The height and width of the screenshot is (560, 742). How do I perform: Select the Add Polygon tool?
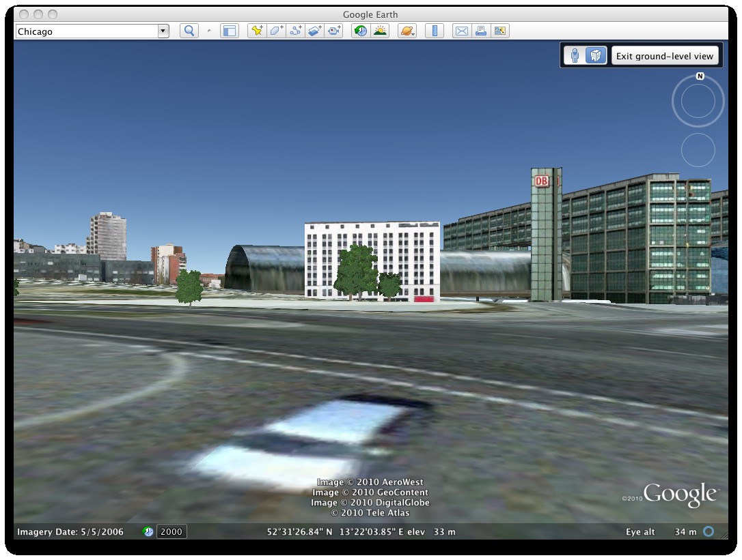(276, 31)
